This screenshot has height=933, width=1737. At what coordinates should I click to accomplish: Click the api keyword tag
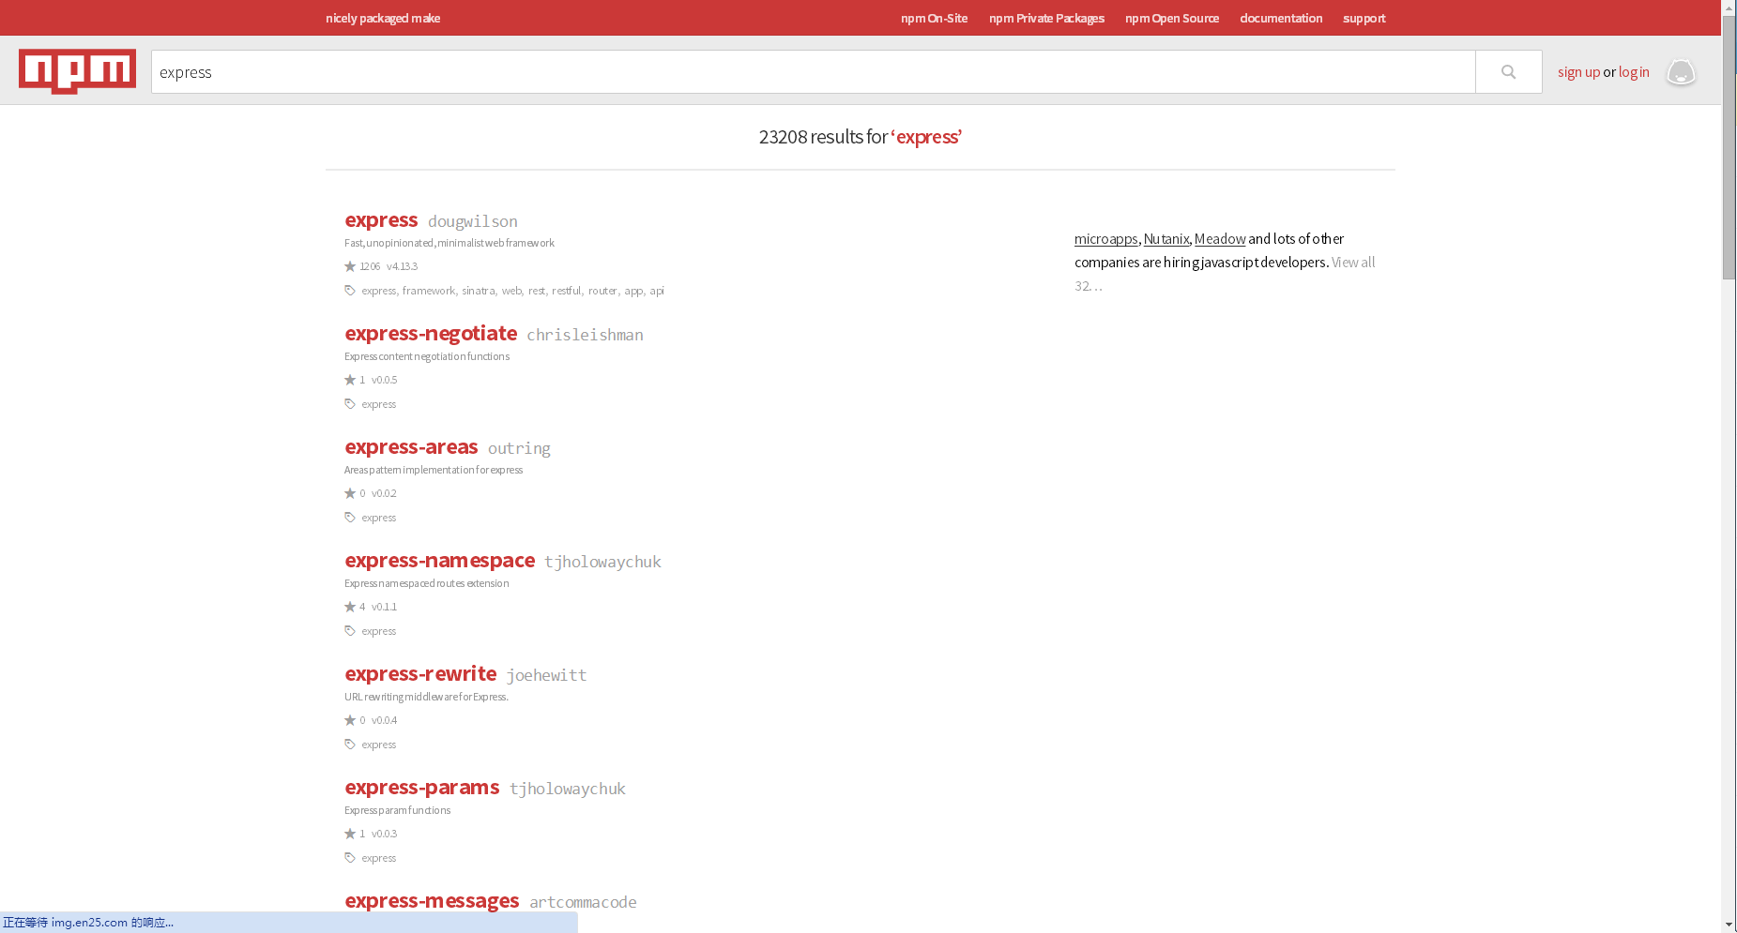657,291
